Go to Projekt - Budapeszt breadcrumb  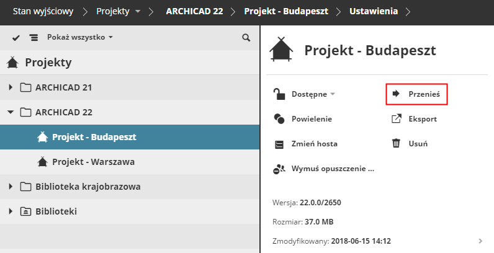tap(286, 11)
